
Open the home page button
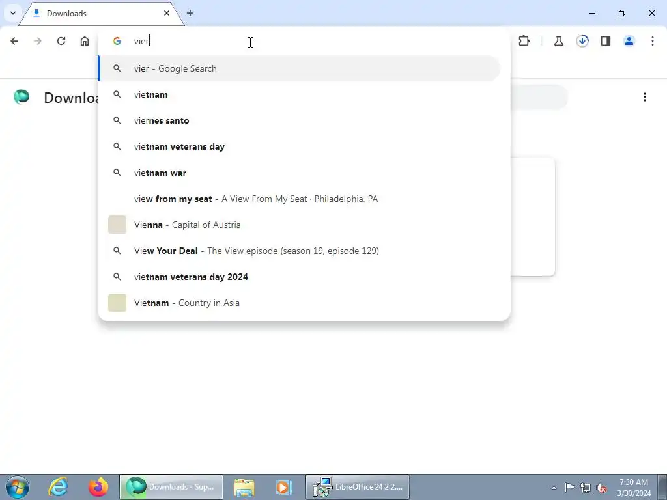click(85, 41)
